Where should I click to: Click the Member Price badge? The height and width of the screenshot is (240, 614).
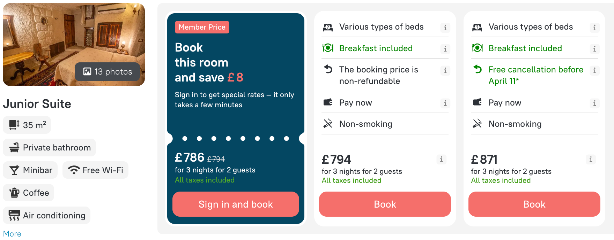[202, 27]
